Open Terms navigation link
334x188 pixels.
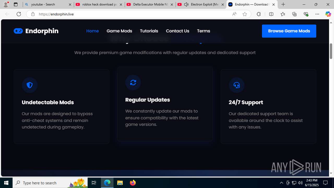click(x=204, y=31)
